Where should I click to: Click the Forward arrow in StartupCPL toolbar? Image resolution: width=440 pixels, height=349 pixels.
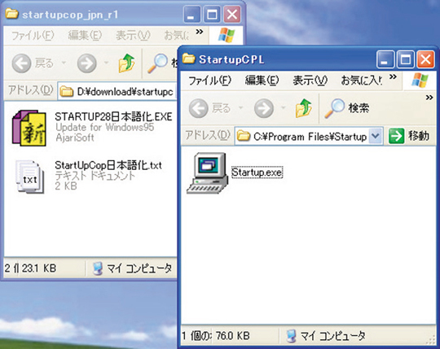click(x=264, y=108)
